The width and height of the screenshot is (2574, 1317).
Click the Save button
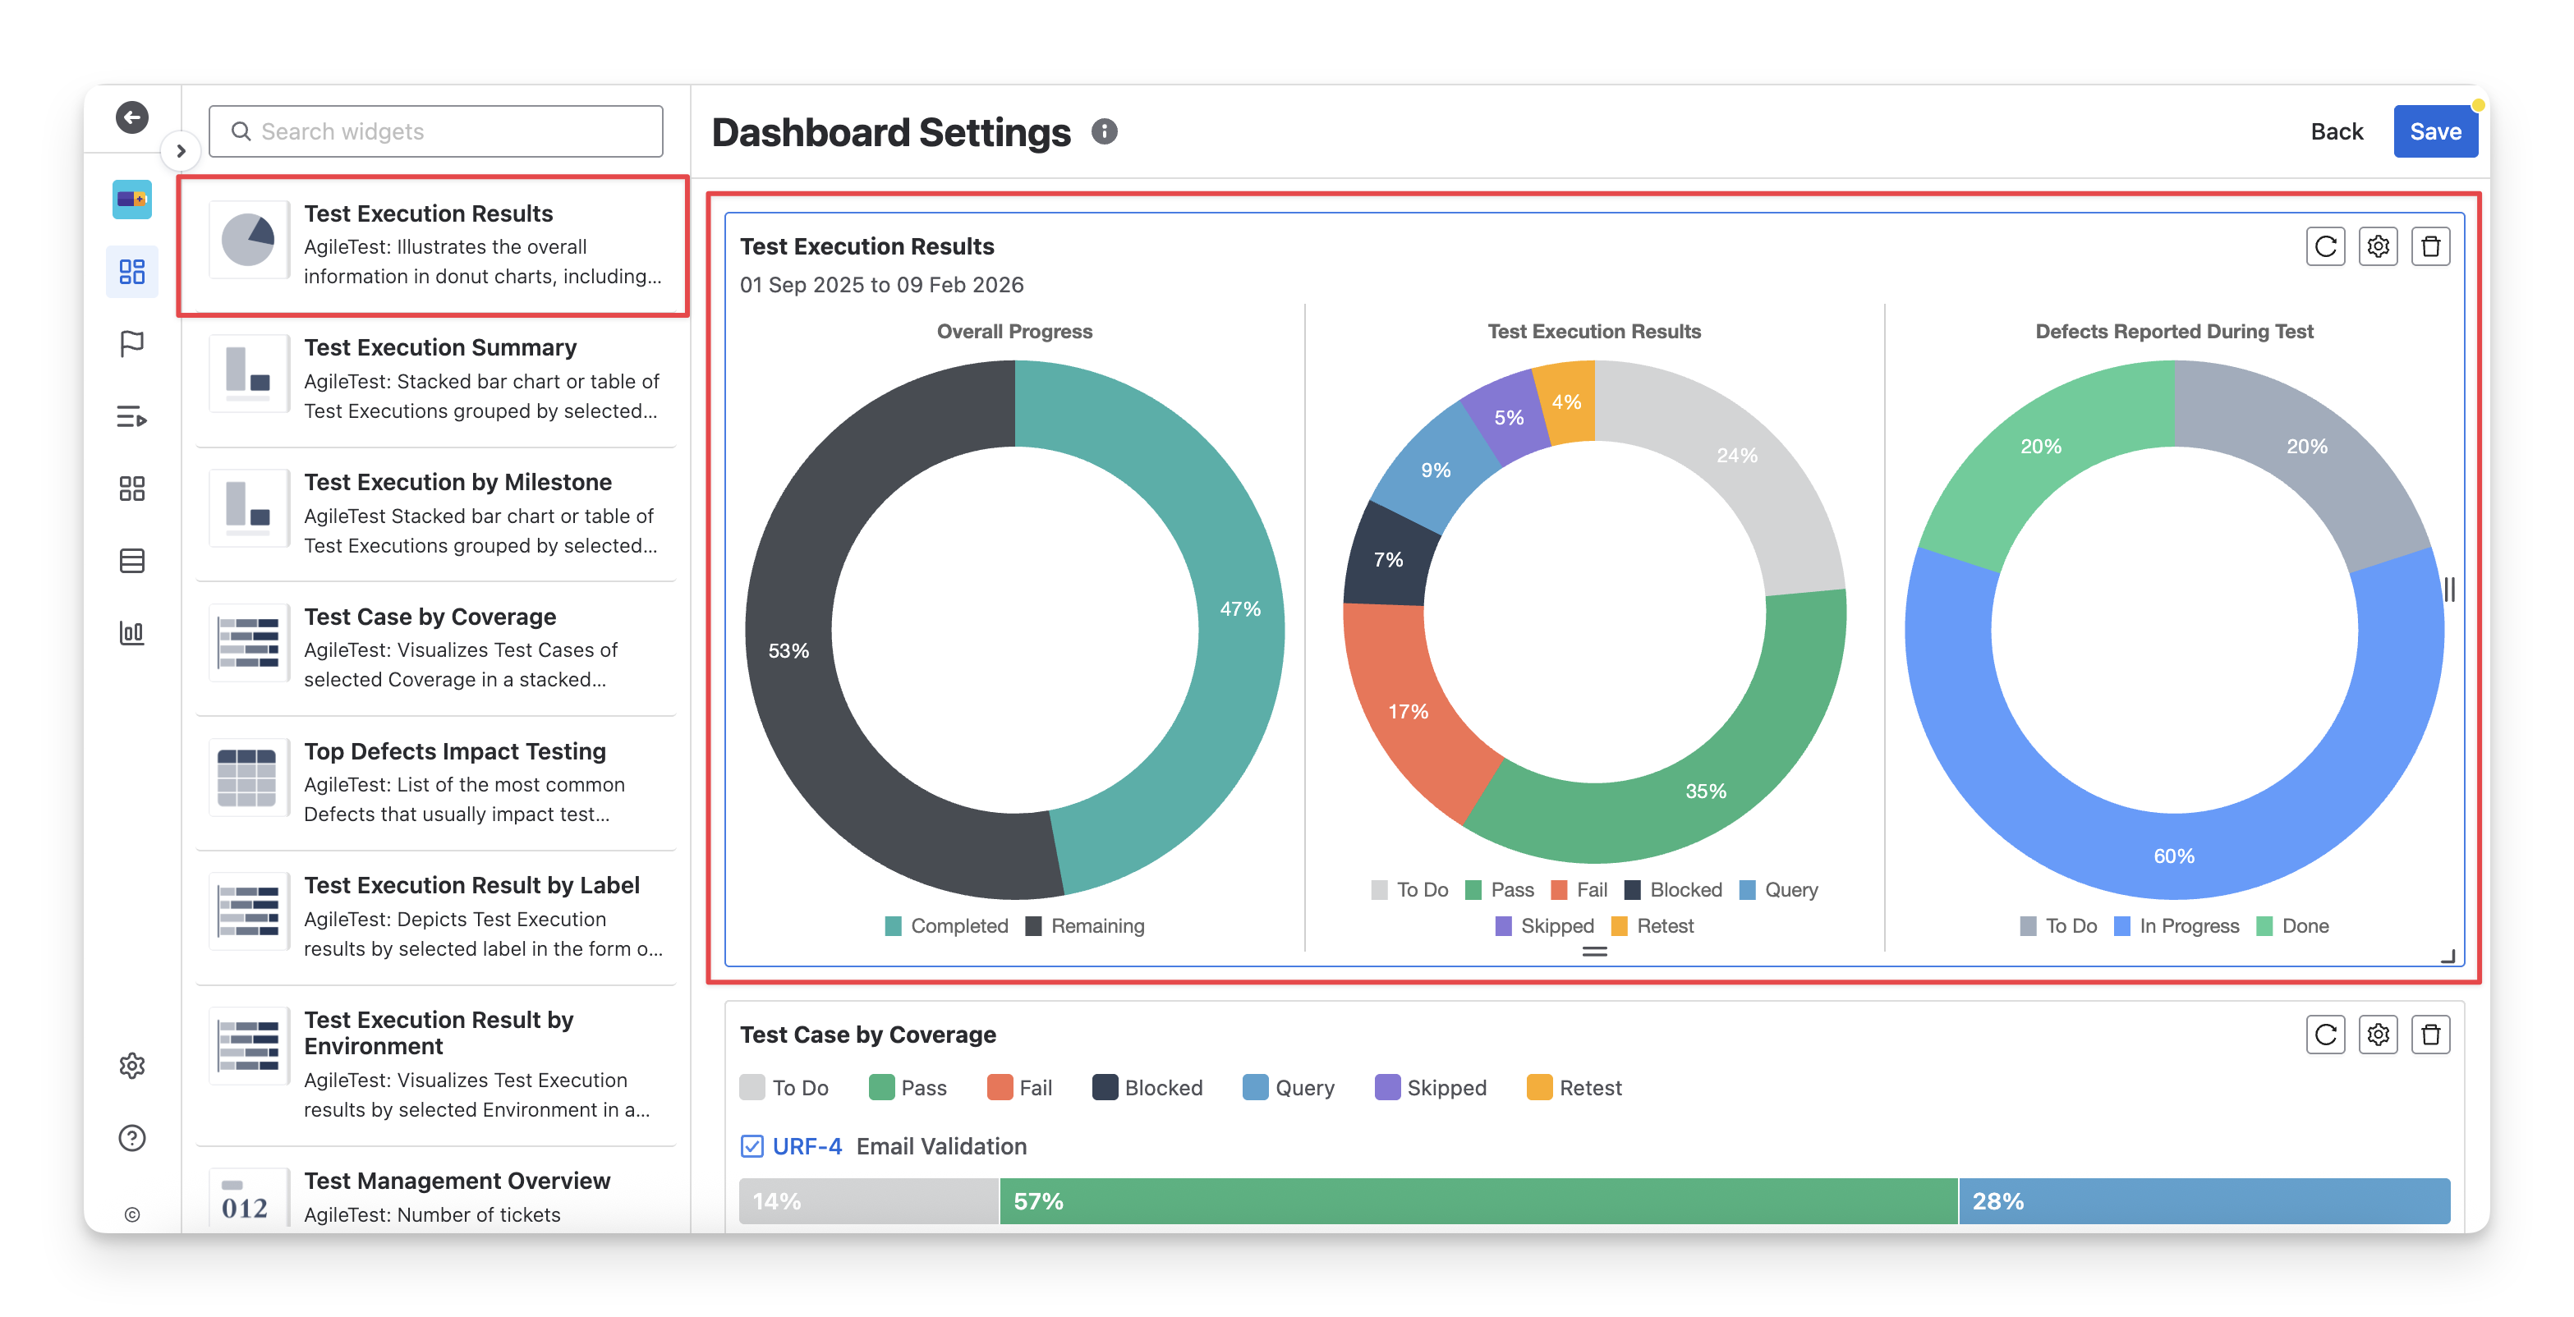click(x=2434, y=132)
